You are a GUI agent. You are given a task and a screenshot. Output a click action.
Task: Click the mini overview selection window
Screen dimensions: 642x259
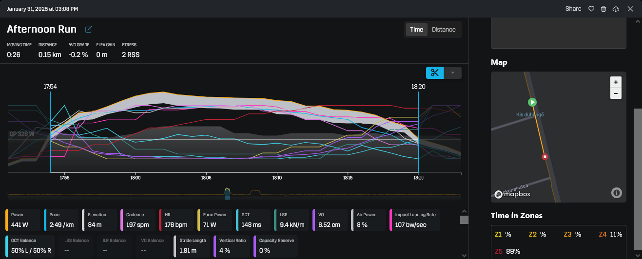(x=227, y=194)
